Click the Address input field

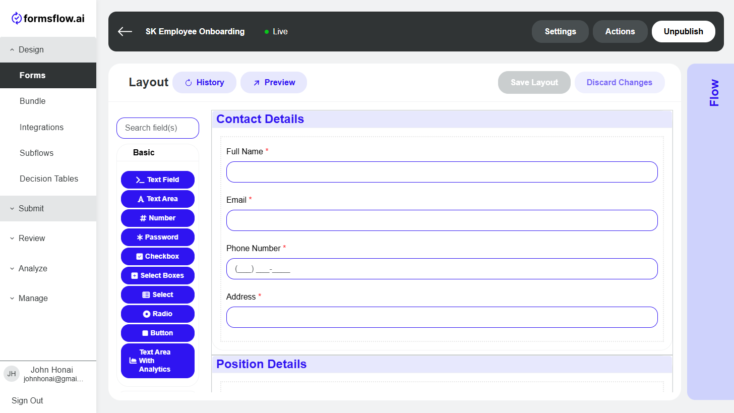coord(442,317)
